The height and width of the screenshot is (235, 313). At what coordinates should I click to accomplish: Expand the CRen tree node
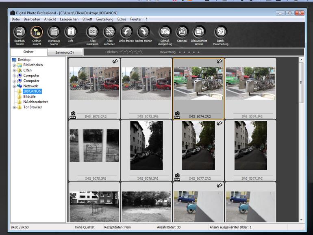[14, 70]
